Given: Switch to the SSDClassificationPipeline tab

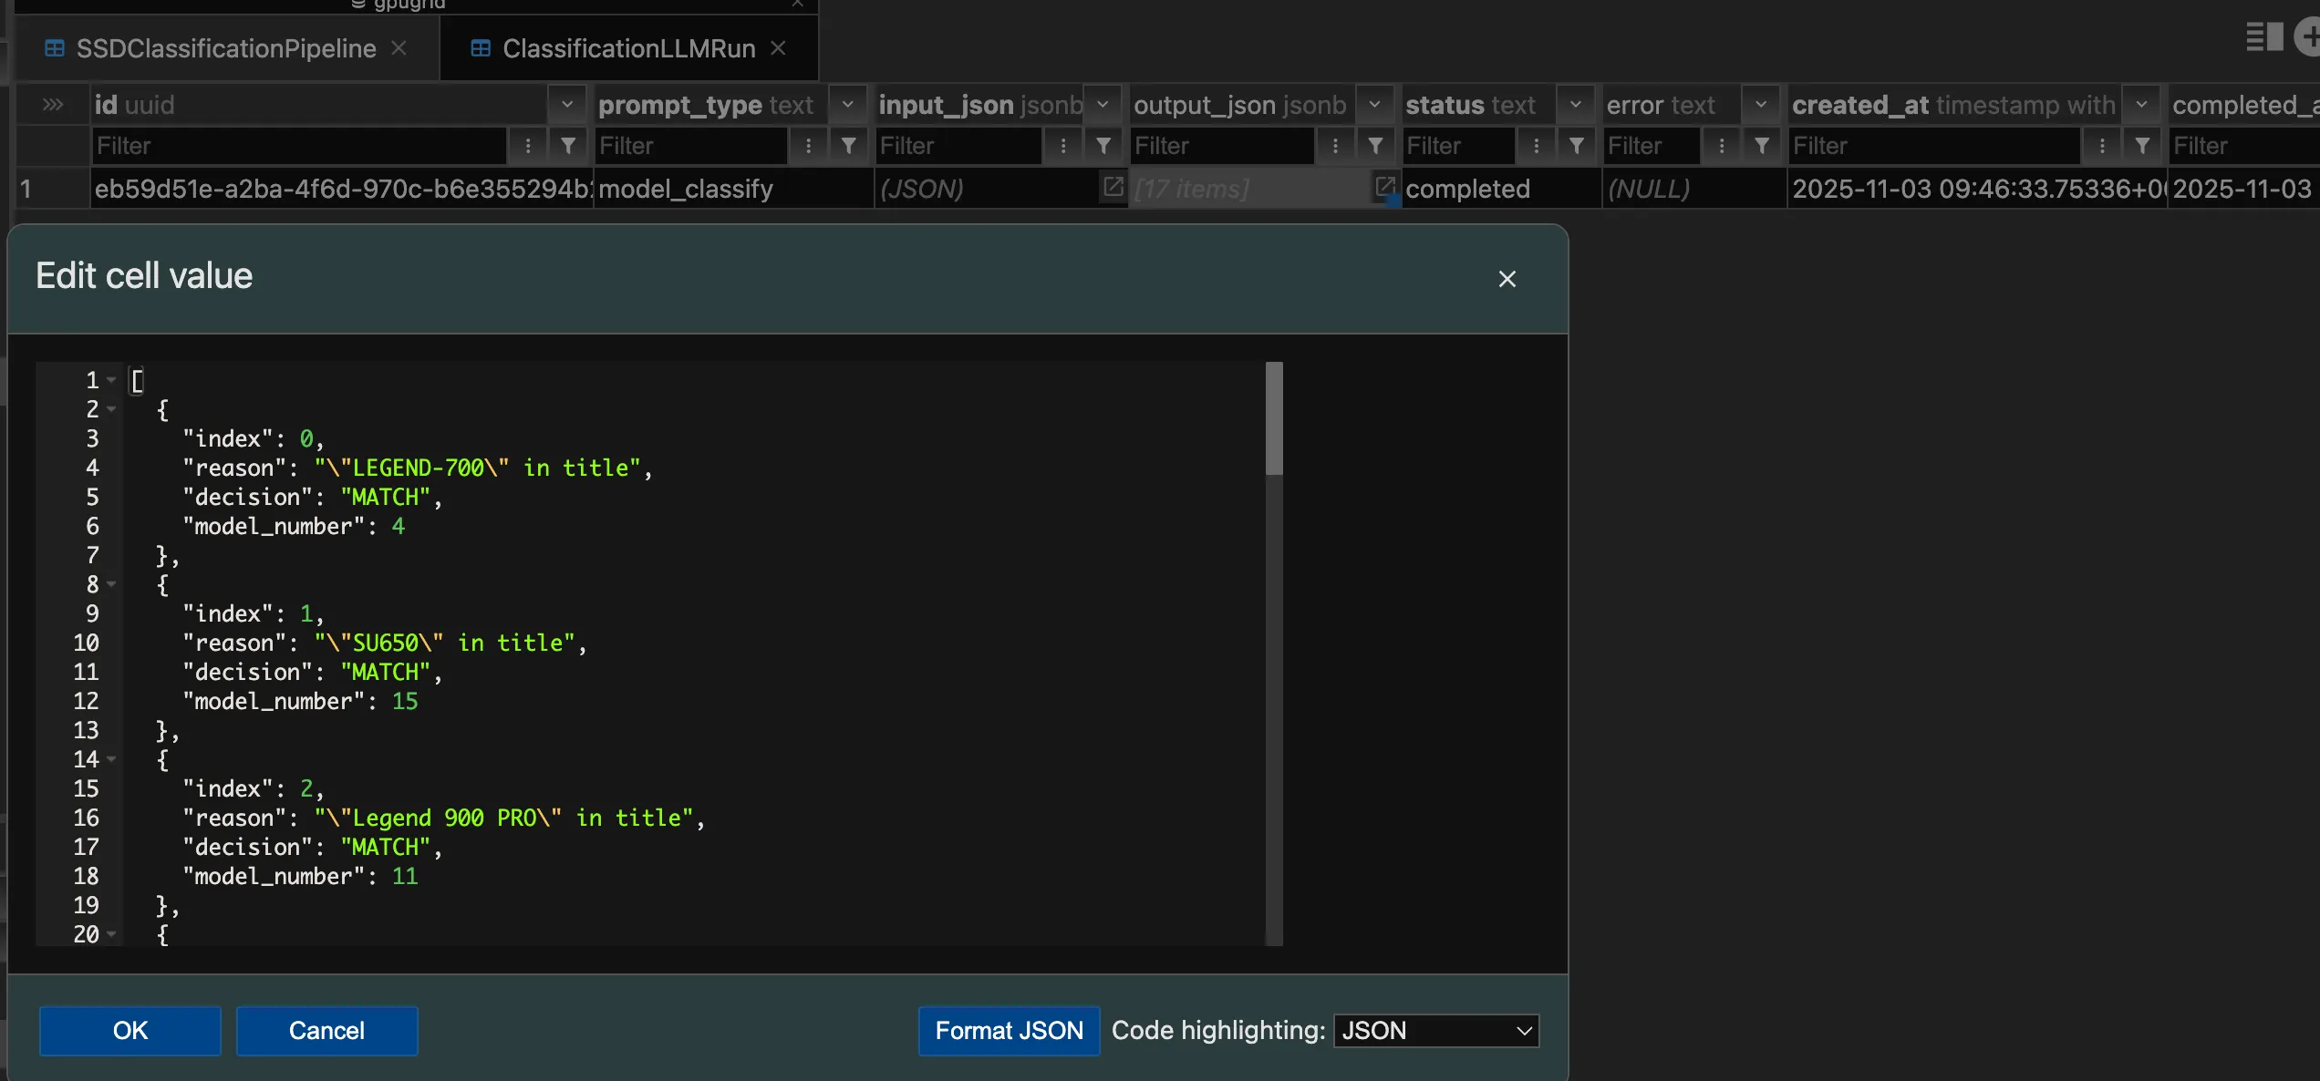Looking at the screenshot, I should pos(225,48).
